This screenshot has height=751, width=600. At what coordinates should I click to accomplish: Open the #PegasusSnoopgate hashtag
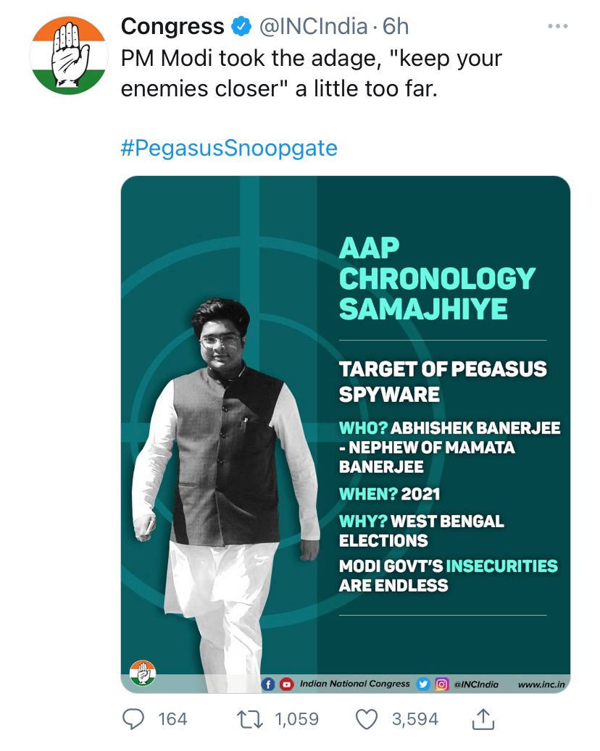point(229,148)
